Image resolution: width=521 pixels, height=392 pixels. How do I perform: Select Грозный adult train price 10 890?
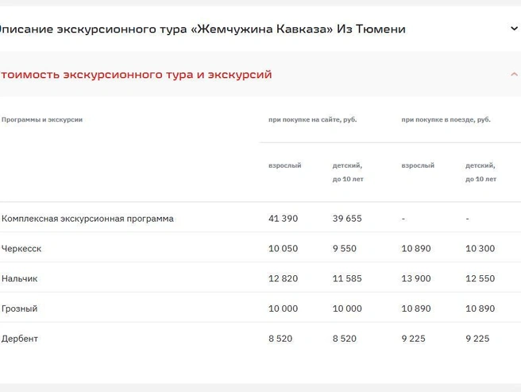click(x=416, y=309)
